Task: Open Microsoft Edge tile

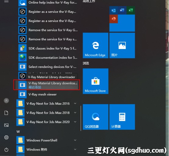Action: (x=95, y=45)
